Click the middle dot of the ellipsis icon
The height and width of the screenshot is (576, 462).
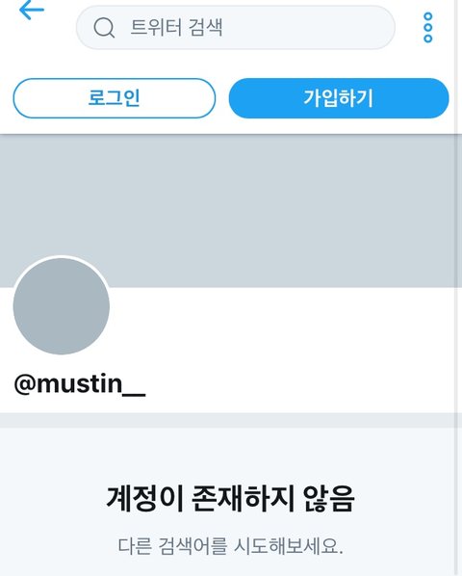(428, 28)
